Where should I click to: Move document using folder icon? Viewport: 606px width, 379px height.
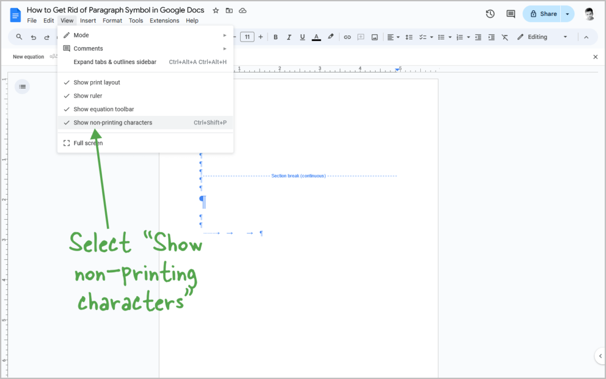(229, 10)
